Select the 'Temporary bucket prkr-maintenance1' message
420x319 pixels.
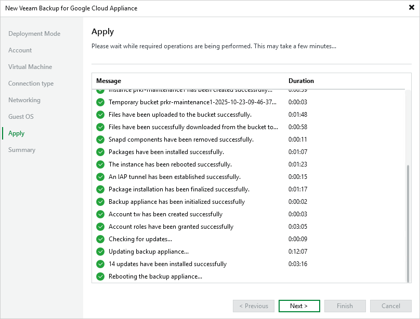click(192, 102)
